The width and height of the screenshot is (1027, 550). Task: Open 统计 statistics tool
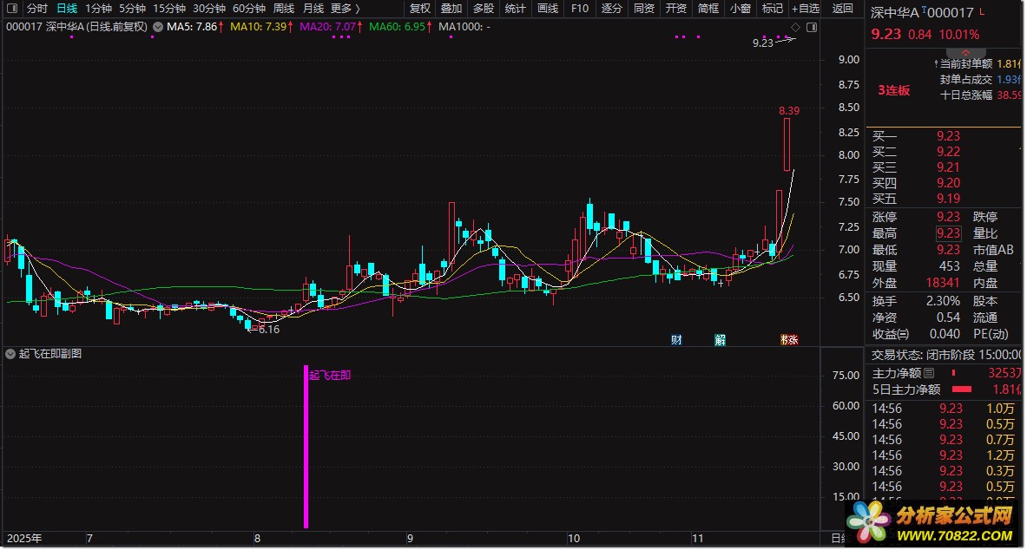pyautogui.click(x=516, y=9)
